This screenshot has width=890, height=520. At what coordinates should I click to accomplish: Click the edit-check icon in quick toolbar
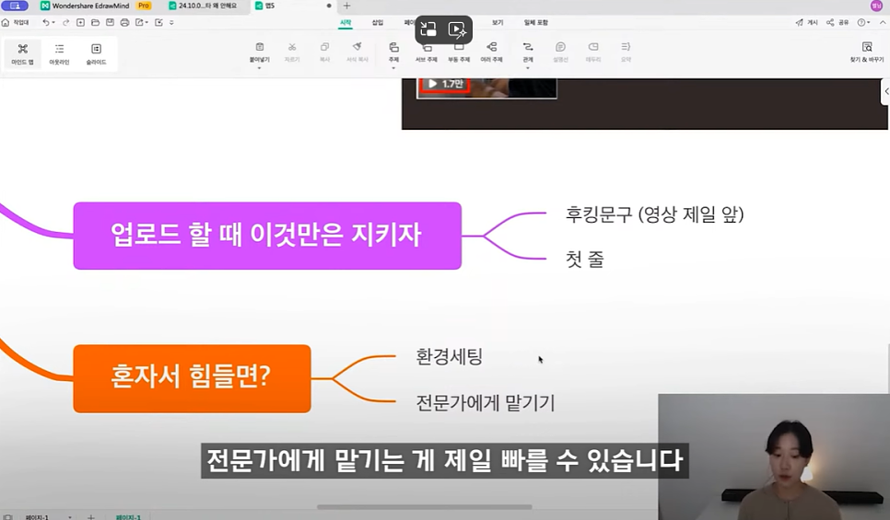pyautogui.click(x=158, y=22)
